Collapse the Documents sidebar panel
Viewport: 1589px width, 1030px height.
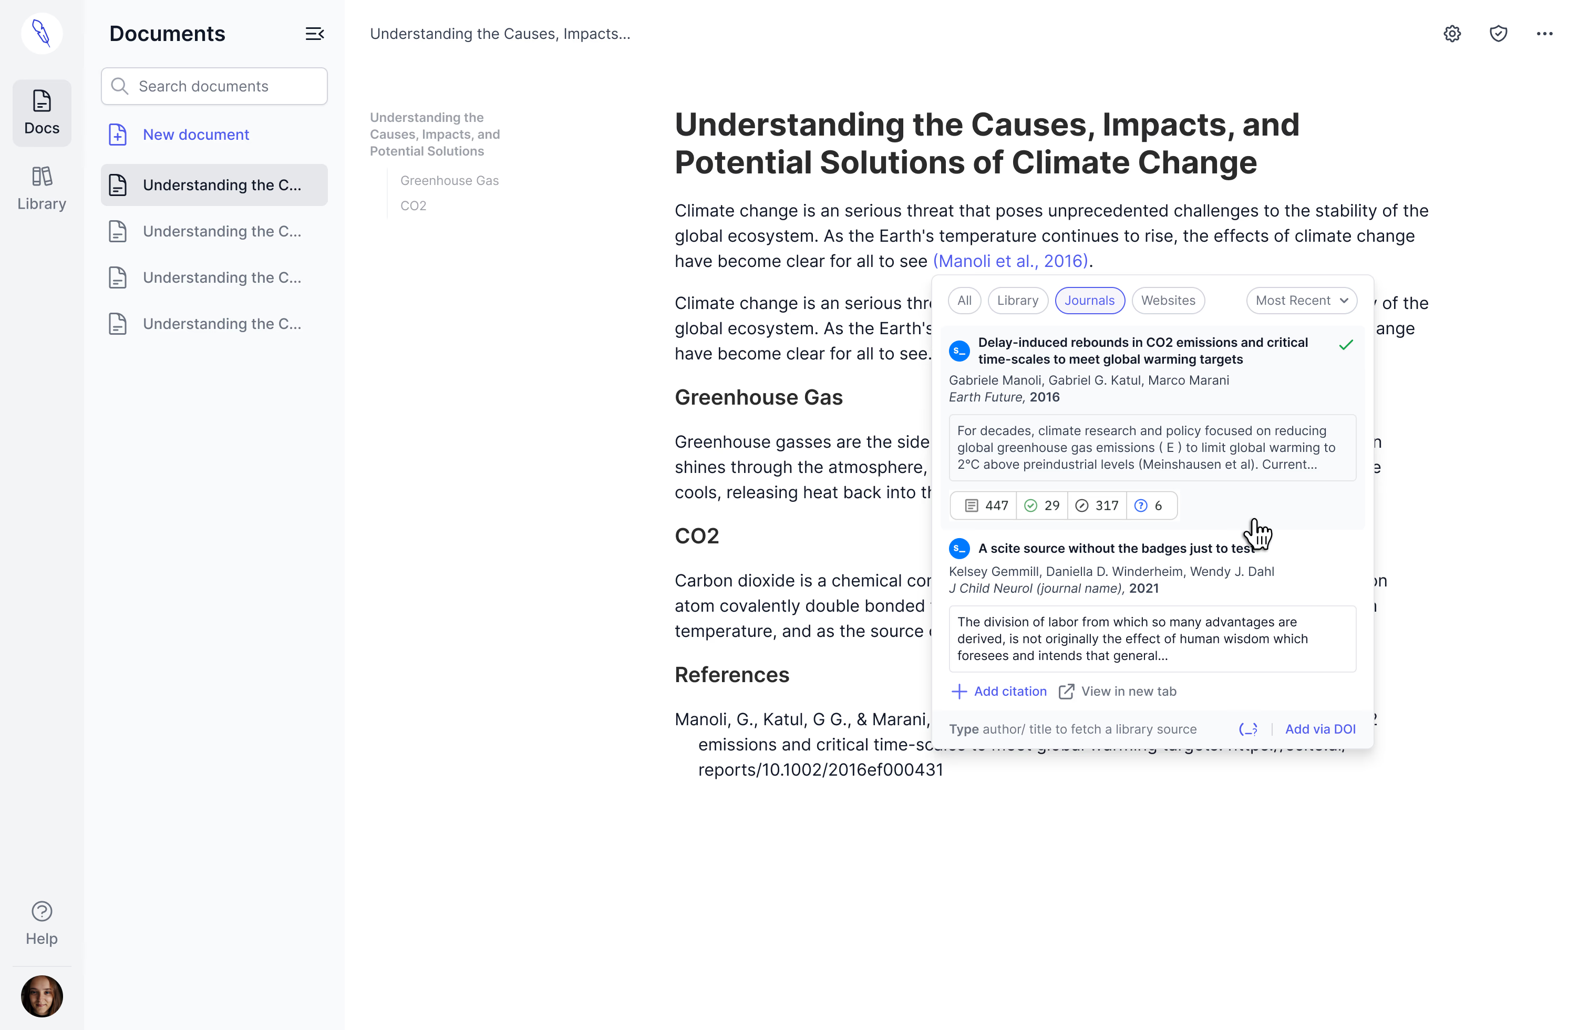pyautogui.click(x=314, y=34)
